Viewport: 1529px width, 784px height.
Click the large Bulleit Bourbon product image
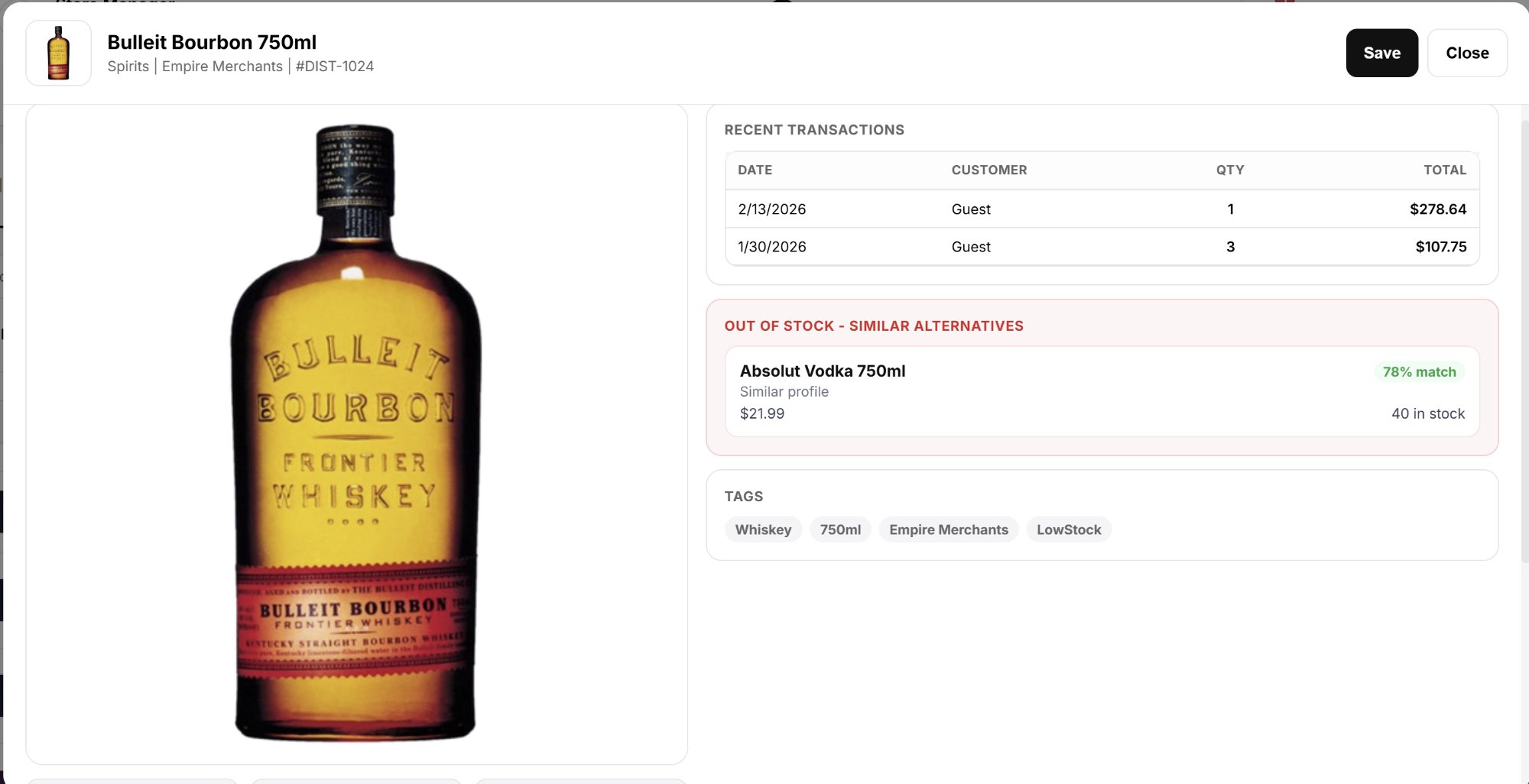click(x=356, y=428)
